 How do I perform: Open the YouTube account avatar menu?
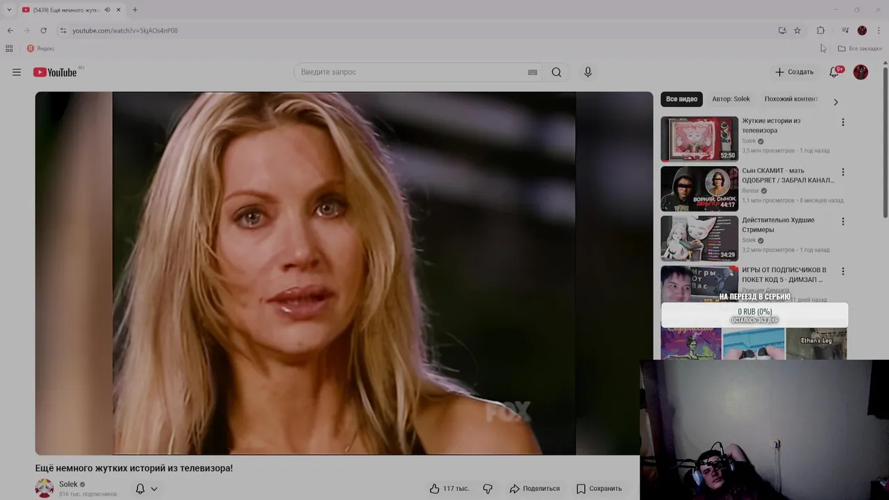pyautogui.click(x=861, y=72)
